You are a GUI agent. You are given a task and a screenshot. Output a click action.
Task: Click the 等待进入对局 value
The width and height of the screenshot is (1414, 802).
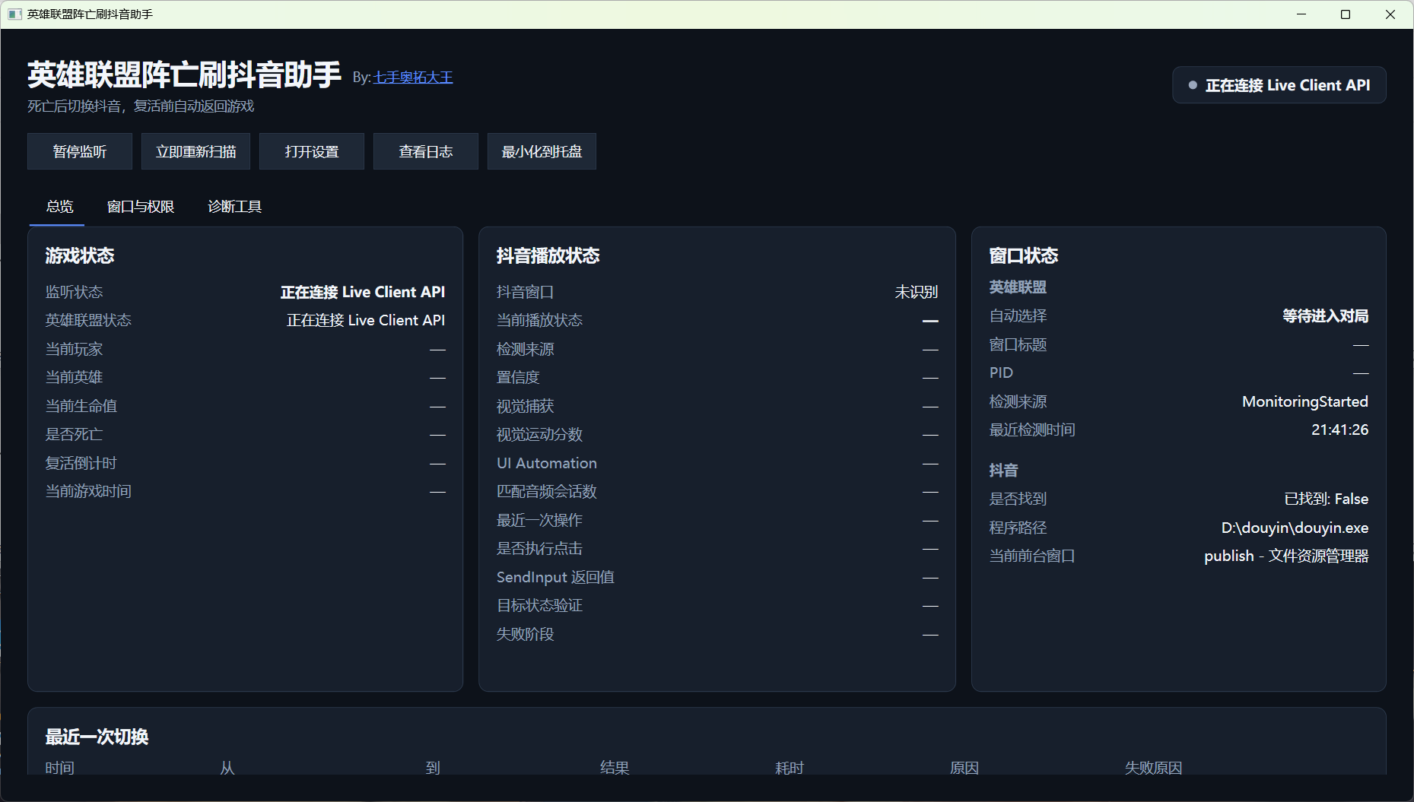[x=1326, y=315]
